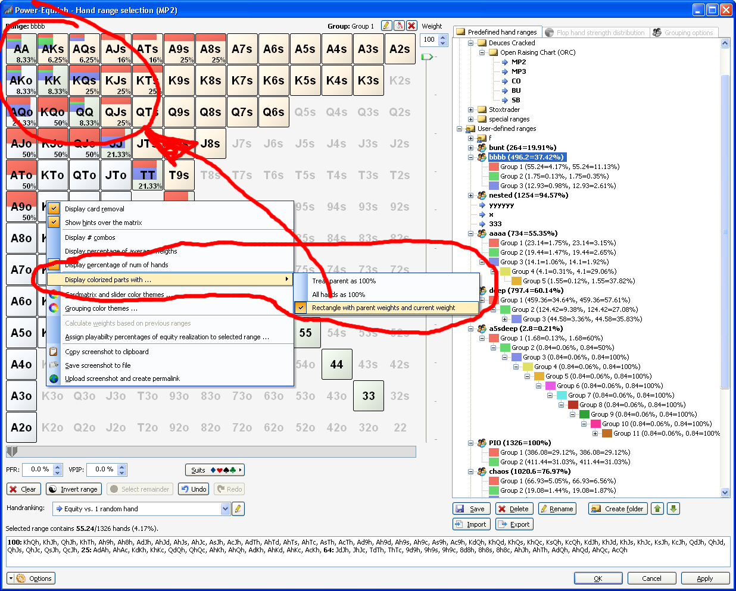
Task: Select the Stoxtrader folder icon
Action: point(482,110)
